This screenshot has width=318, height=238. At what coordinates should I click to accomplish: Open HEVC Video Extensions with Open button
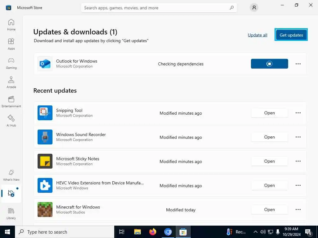point(269,185)
